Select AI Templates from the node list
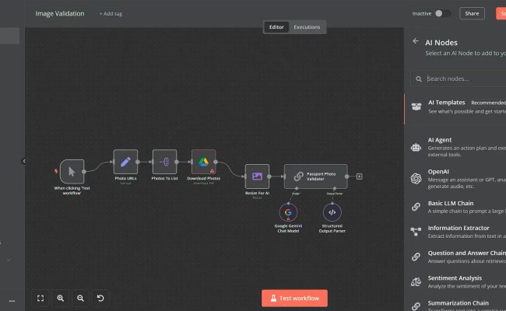This screenshot has width=506, height=311. pos(455,107)
